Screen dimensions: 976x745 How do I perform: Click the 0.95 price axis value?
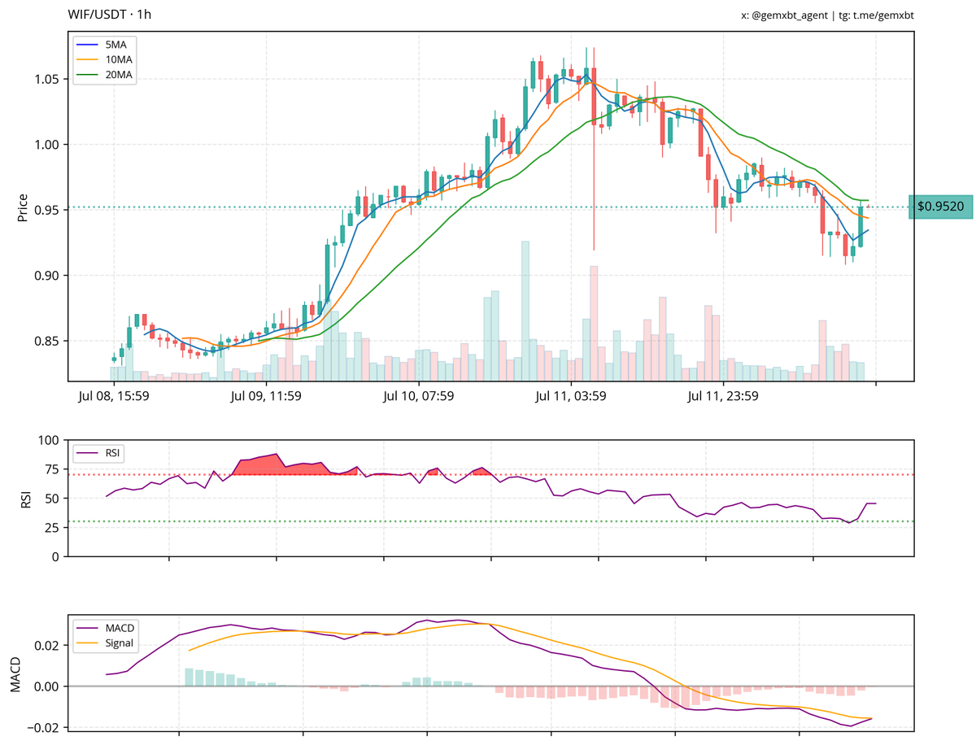coord(47,210)
